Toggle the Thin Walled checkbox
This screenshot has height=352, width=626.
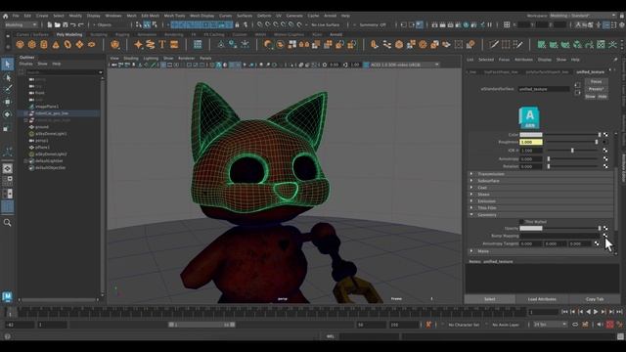[521, 222]
